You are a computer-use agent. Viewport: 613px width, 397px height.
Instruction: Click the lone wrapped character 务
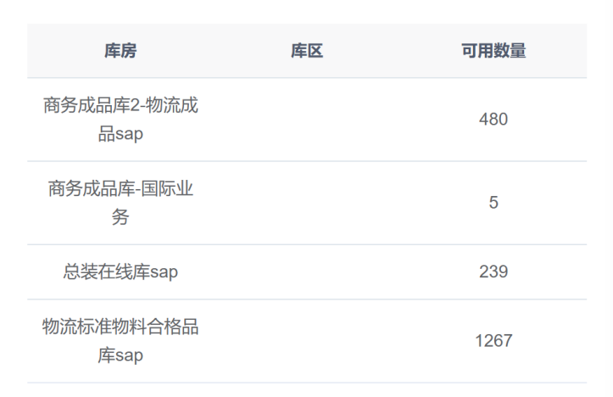click(x=120, y=217)
